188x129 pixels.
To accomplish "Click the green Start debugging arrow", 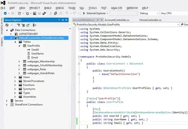I will coord(84,13).
